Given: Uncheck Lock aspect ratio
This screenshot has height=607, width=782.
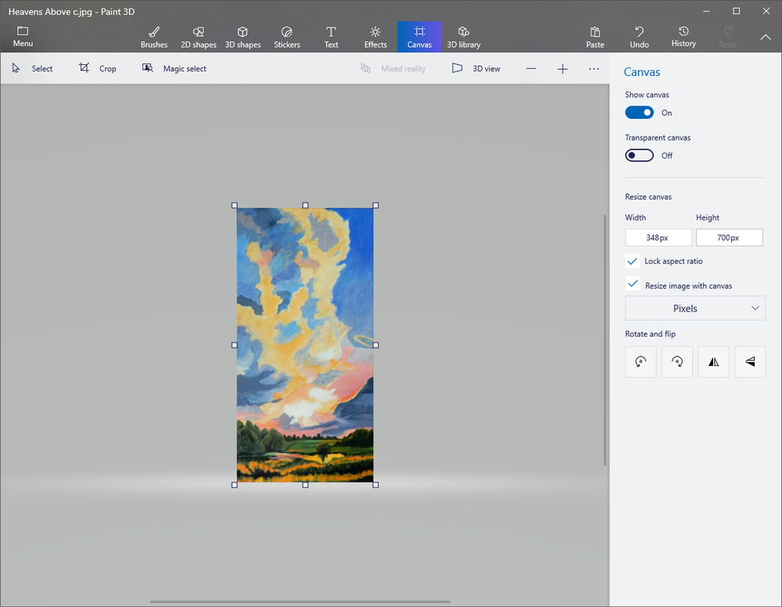Looking at the screenshot, I should tap(632, 261).
